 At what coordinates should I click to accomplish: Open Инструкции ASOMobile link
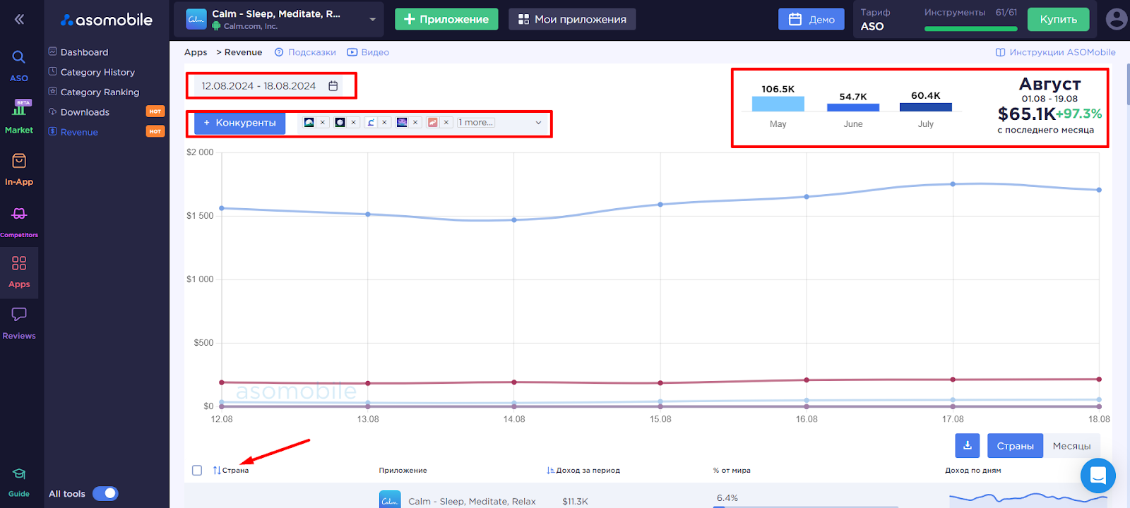click(x=1056, y=52)
